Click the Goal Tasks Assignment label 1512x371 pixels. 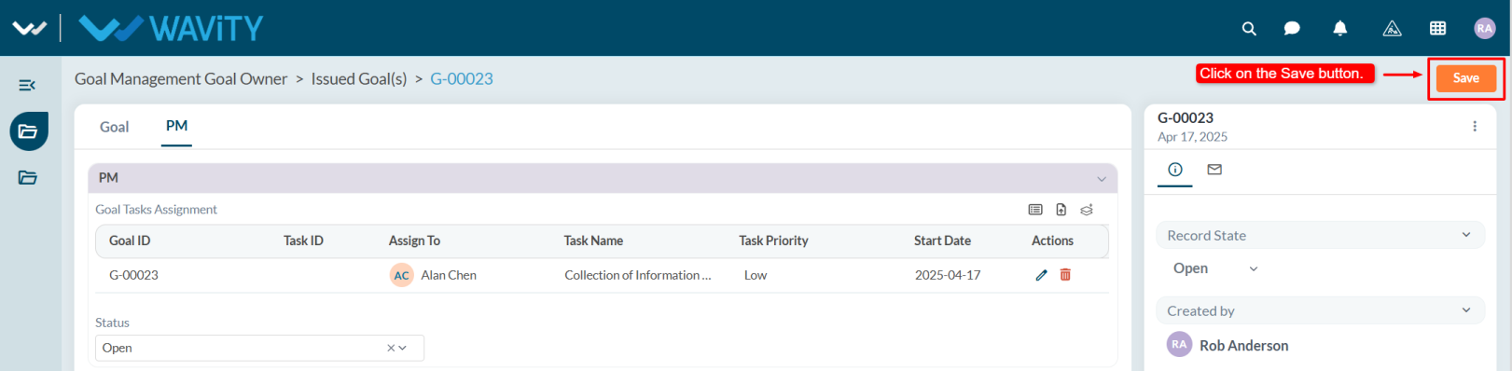tap(156, 210)
